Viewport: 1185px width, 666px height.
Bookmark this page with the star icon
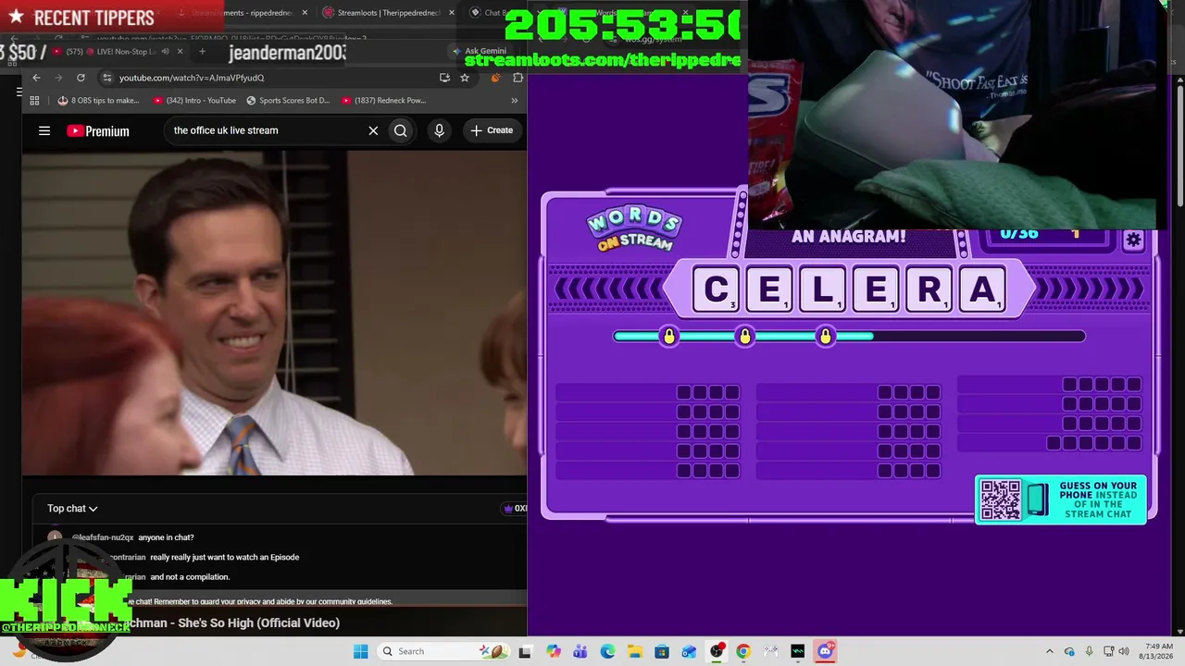pyautogui.click(x=465, y=78)
